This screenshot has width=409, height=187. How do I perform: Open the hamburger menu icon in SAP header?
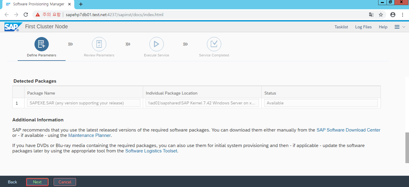(397, 27)
